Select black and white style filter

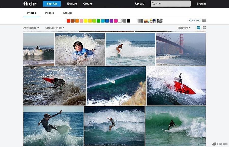tap(140, 21)
